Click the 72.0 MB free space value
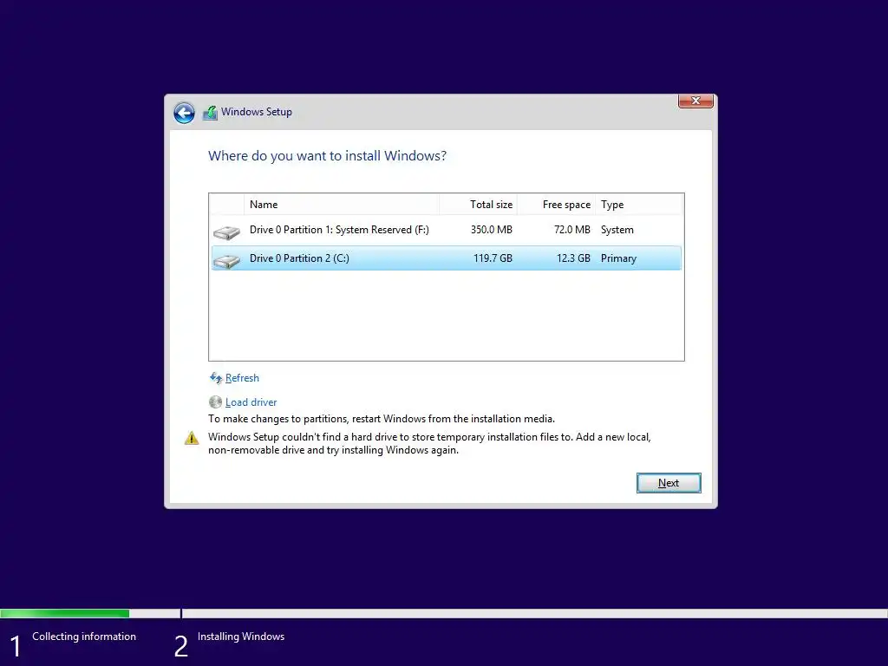888x666 pixels. [x=572, y=230]
